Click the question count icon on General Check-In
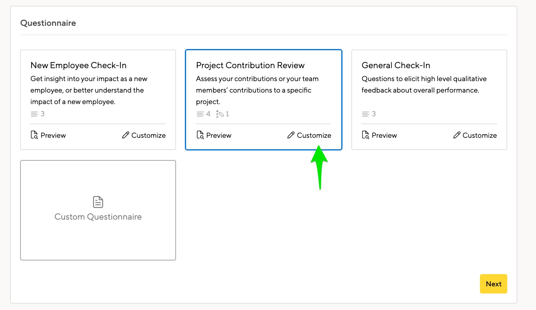Image resolution: width=536 pixels, height=310 pixels. pyautogui.click(x=365, y=114)
